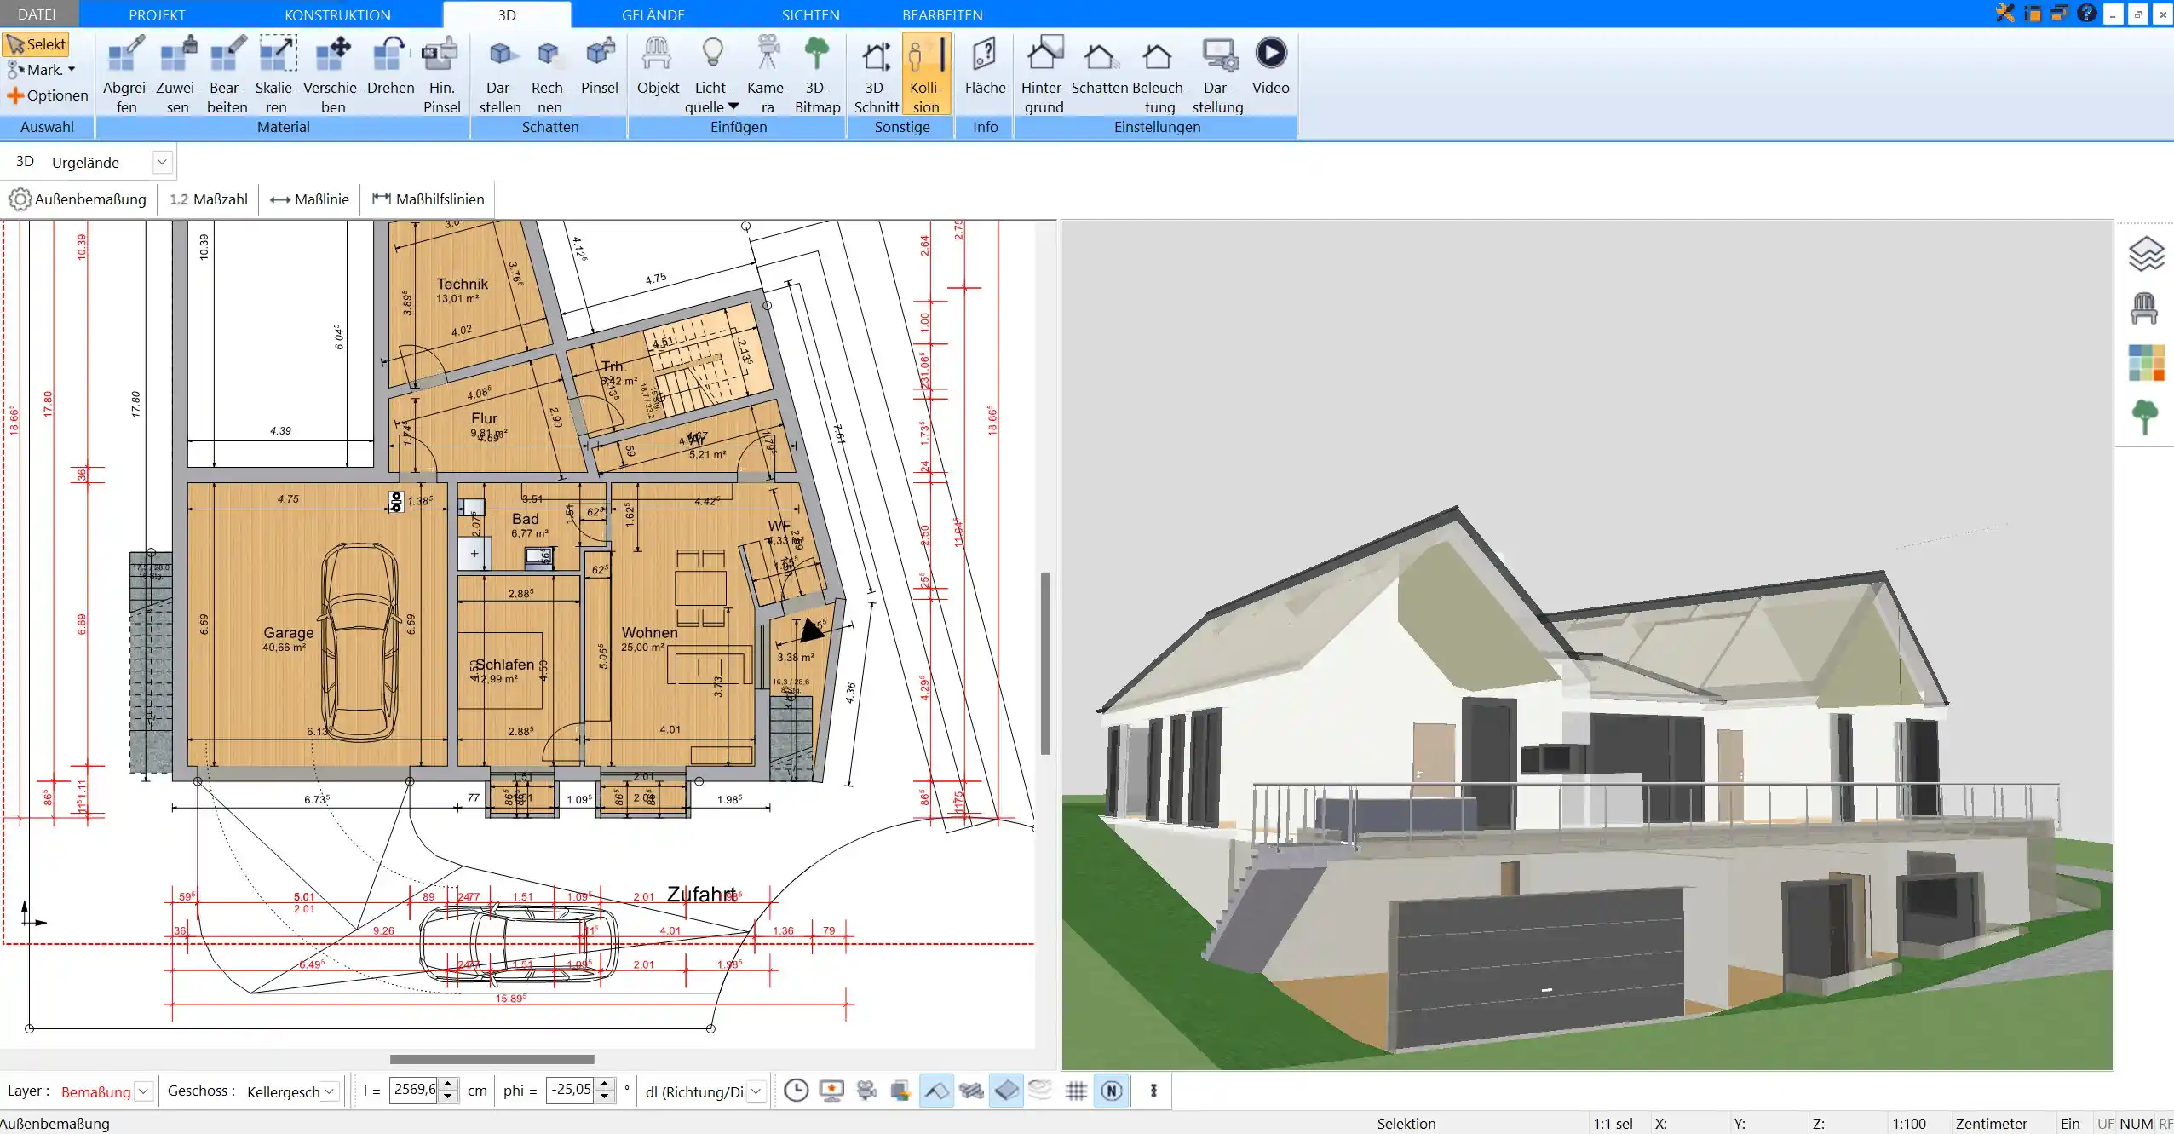Click the monitor star icon in bottom toolbar
Viewport: 2174px width, 1134px height.
[831, 1091]
